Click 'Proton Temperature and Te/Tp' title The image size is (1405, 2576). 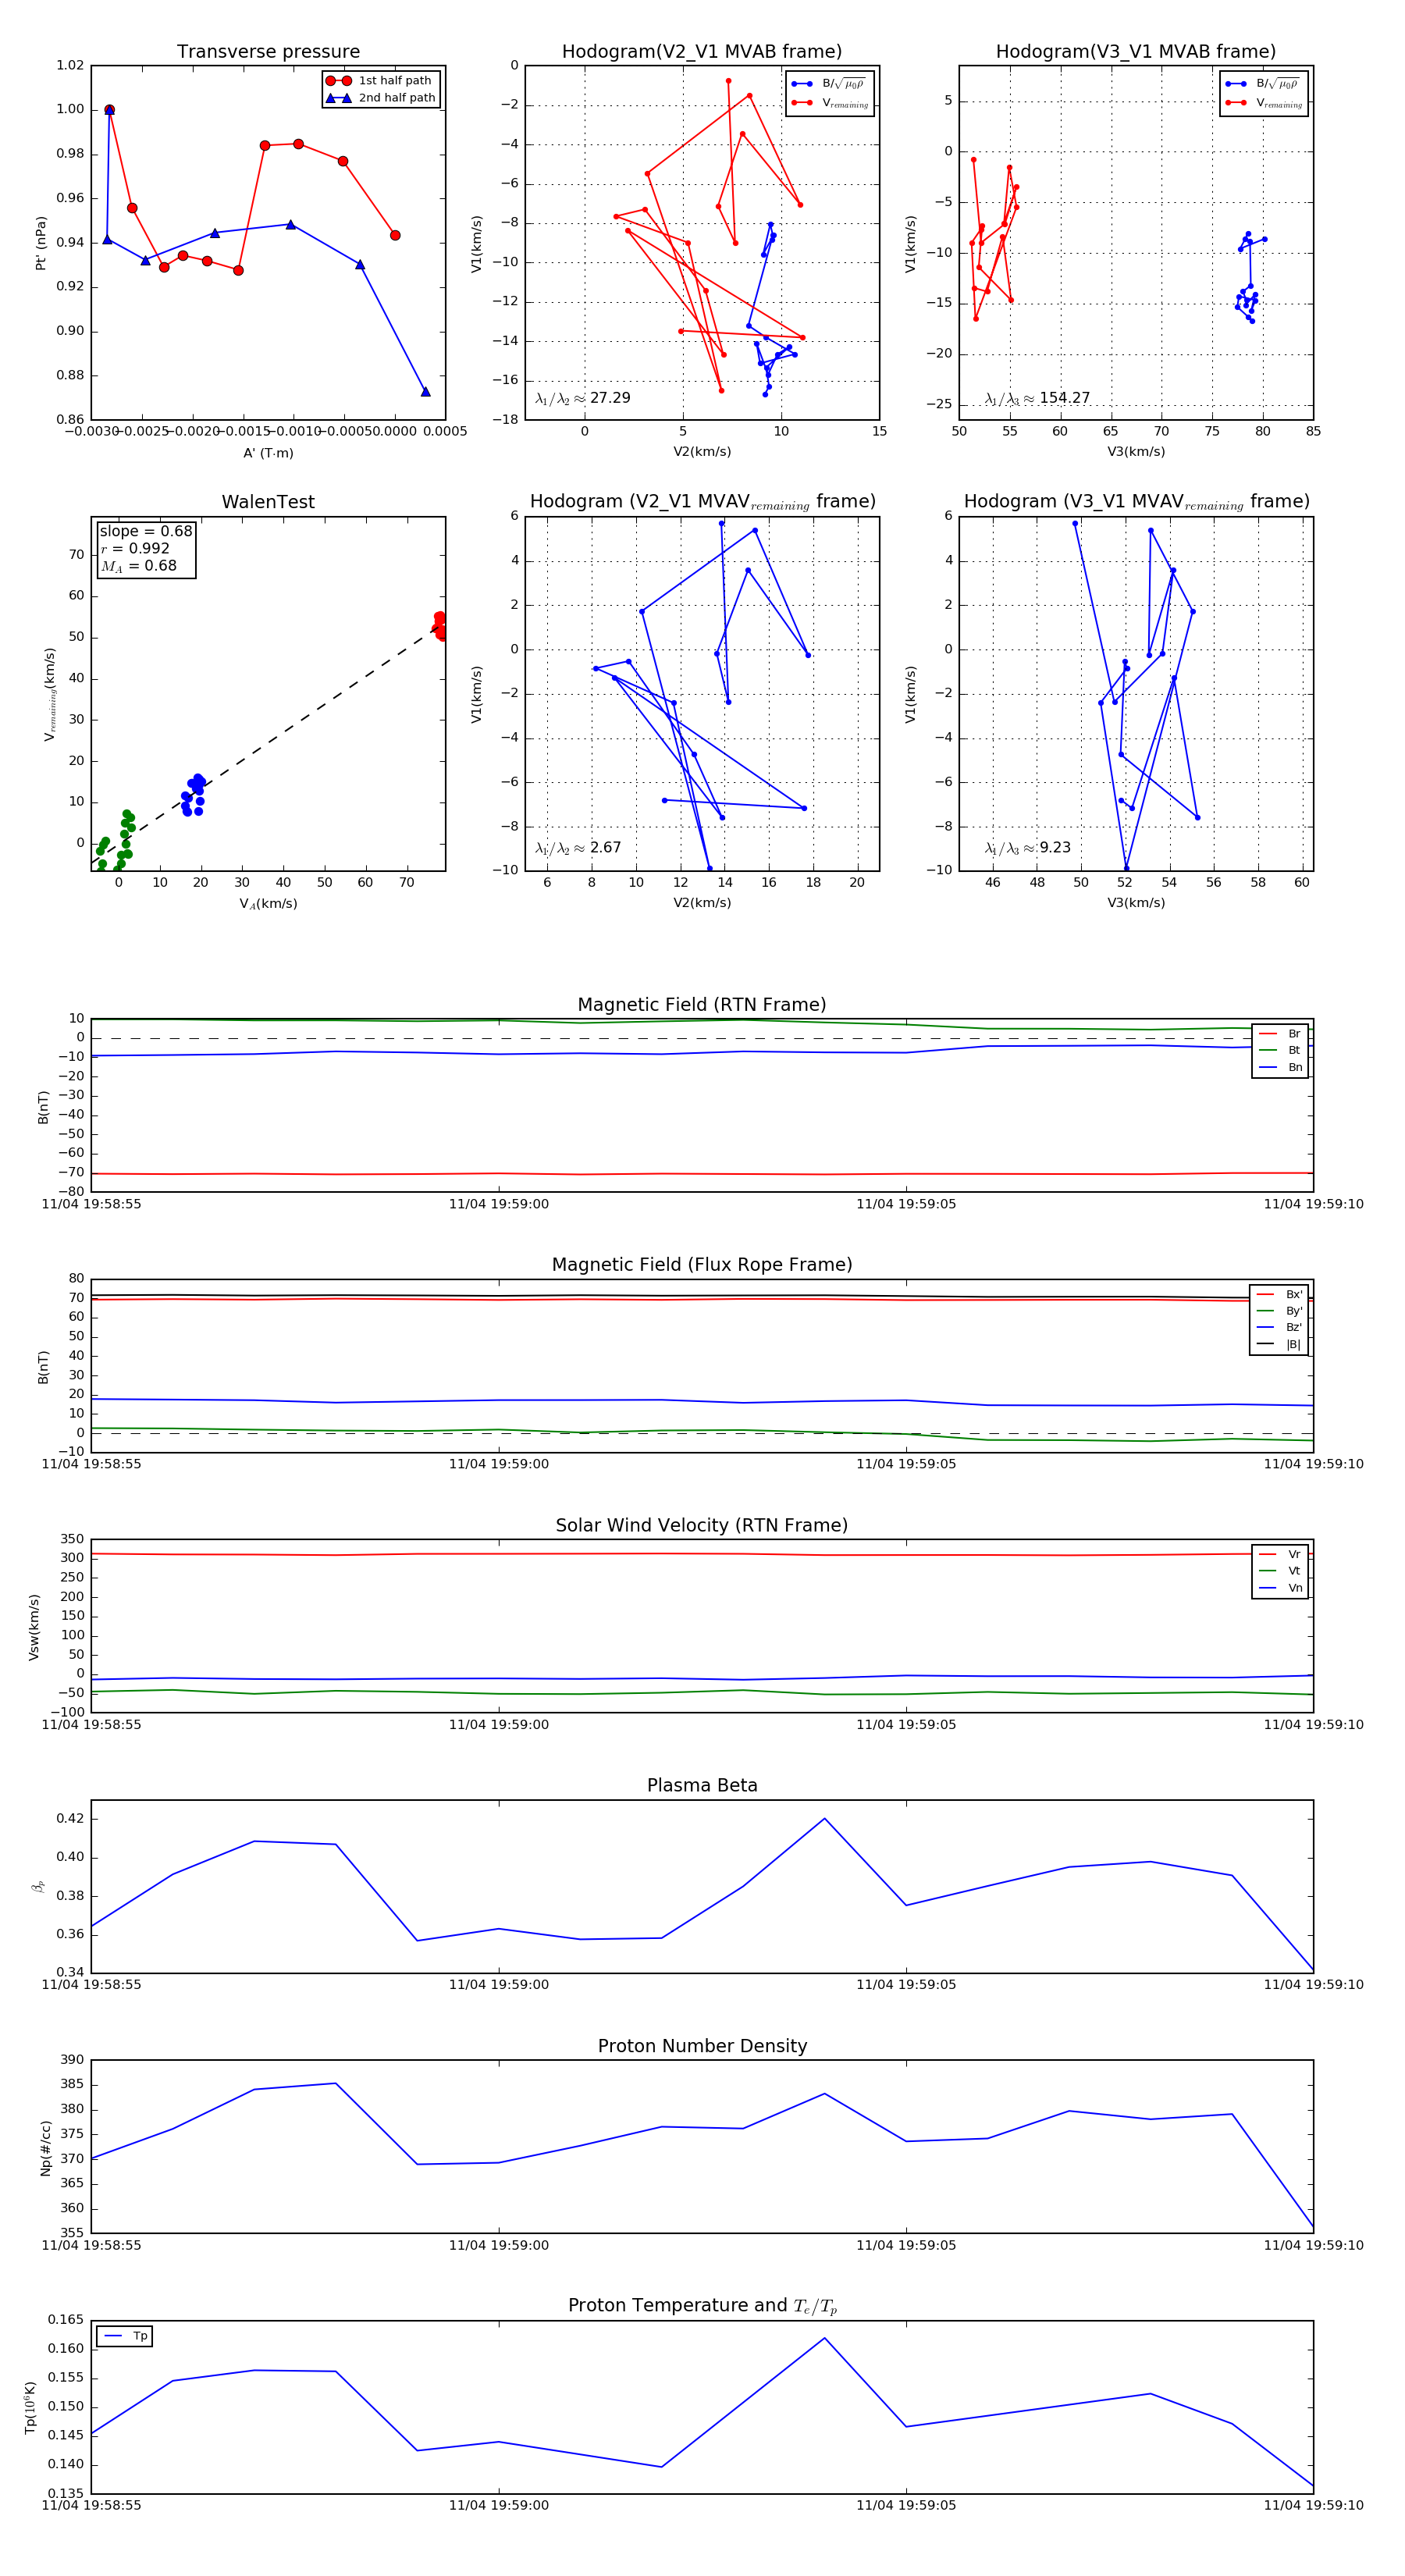tap(702, 2306)
